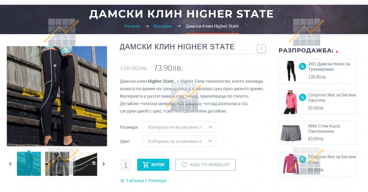The width and height of the screenshot is (368, 192).
Task: Open the Таблица с Размери link
Action: 146,180
